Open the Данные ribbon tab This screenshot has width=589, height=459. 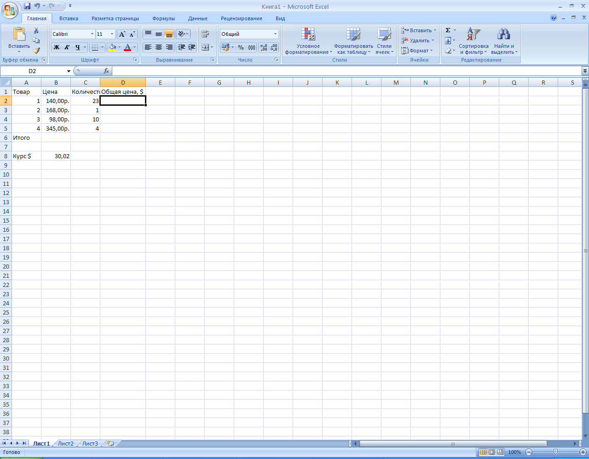[x=198, y=18]
